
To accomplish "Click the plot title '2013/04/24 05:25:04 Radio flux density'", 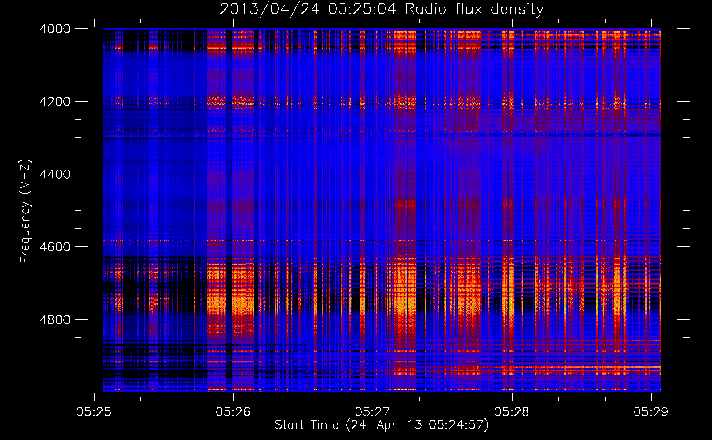I will [x=382, y=9].
